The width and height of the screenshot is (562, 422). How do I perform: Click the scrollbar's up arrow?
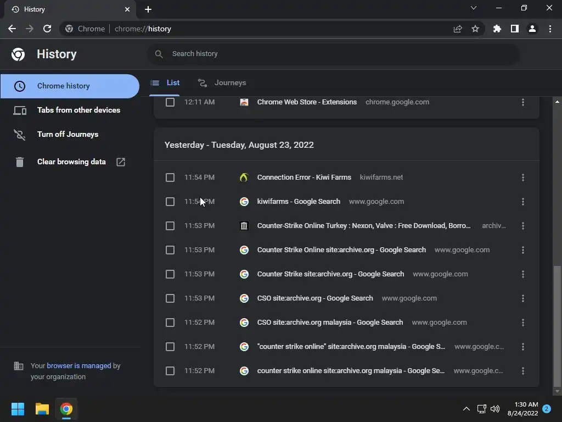(x=557, y=102)
